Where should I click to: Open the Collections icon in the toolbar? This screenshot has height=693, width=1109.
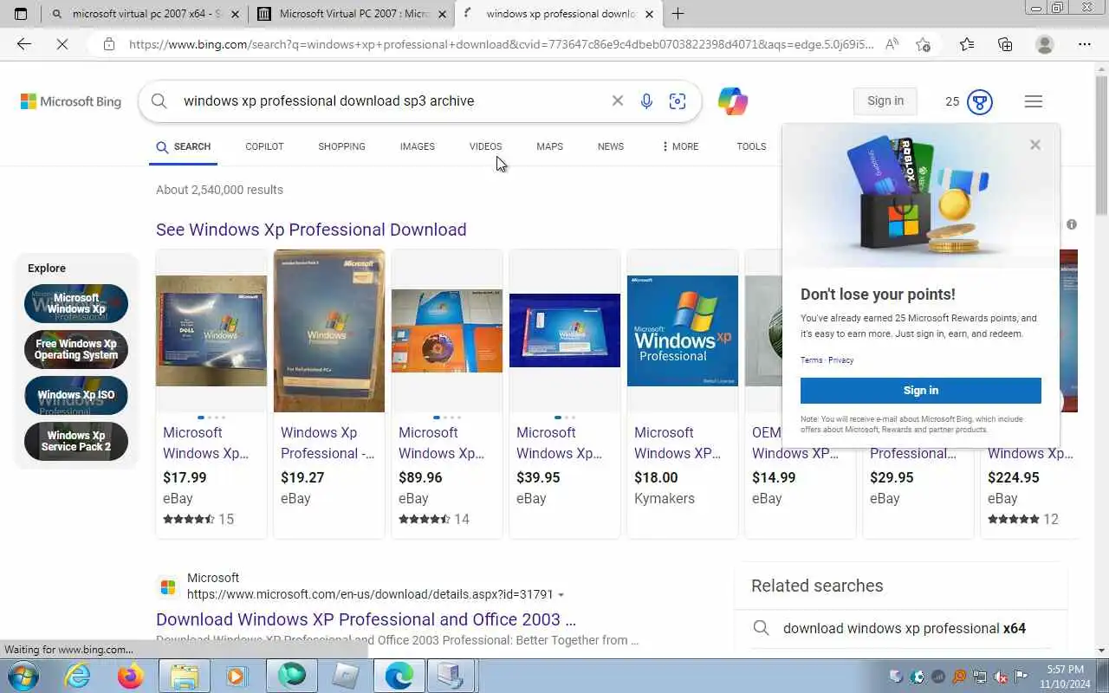click(1005, 44)
